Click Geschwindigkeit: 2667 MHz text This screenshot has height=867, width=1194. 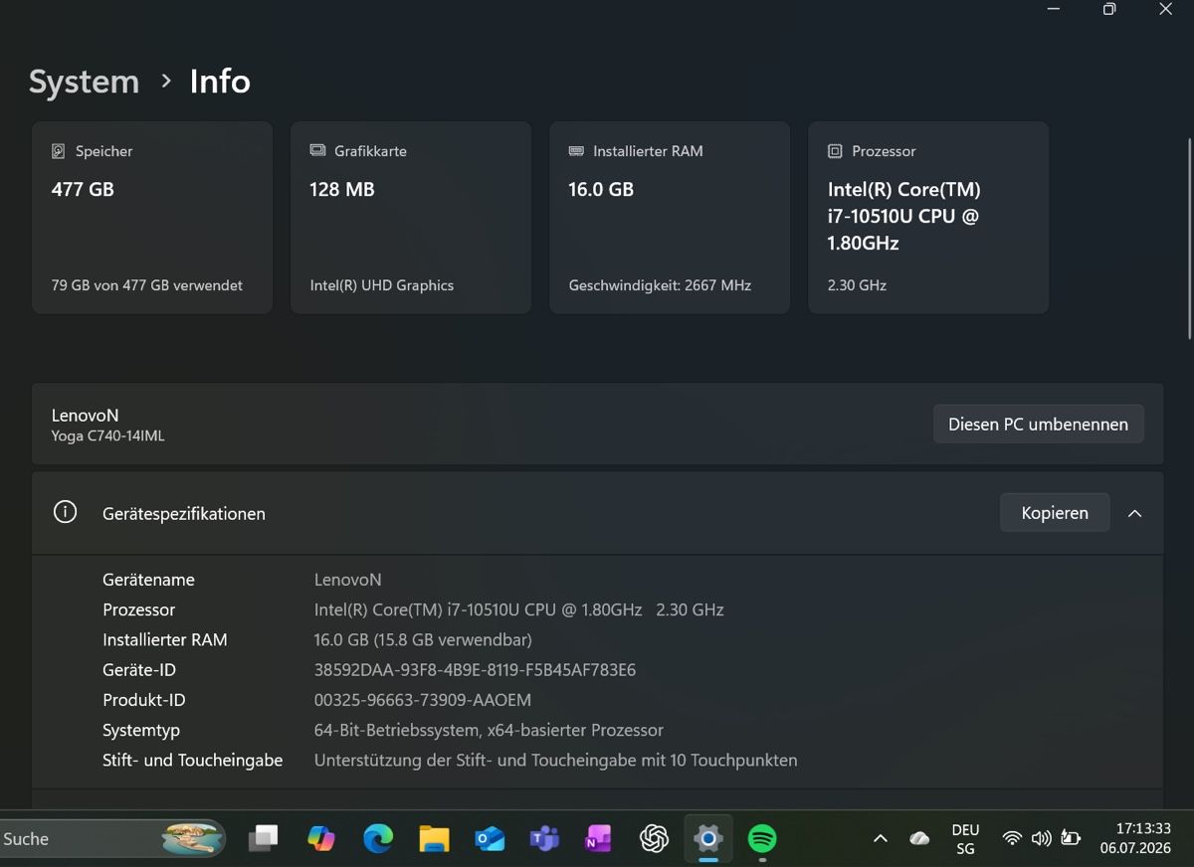(x=660, y=285)
